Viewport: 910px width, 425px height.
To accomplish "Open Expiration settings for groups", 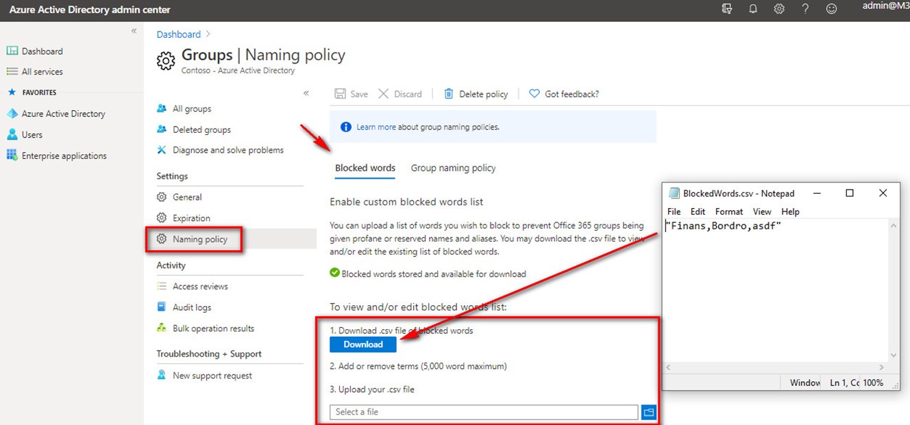I will tap(191, 218).
